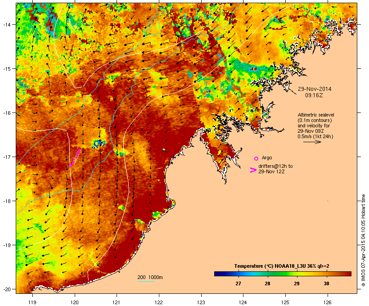Click the '30' value on the color scale

(x=326, y=283)
